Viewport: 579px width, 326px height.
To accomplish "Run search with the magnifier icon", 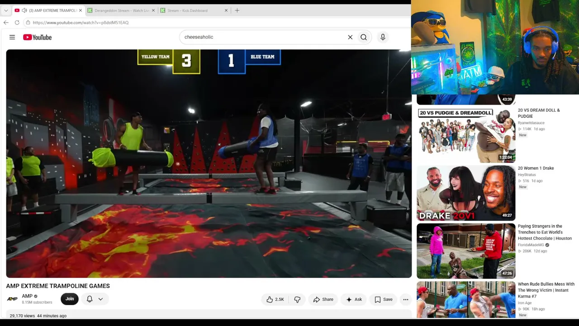I will click(x=364, y=37).
